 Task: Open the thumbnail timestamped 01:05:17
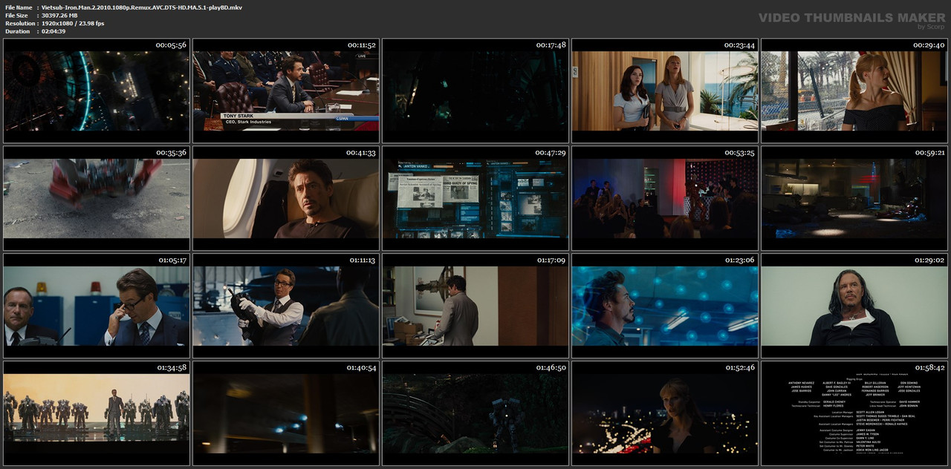point(97,306)
